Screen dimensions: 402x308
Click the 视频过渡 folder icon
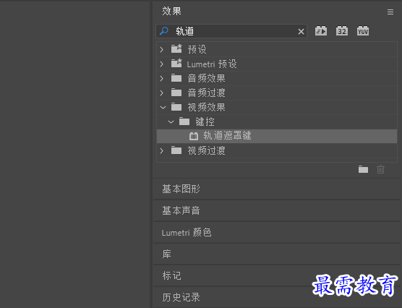176,150
